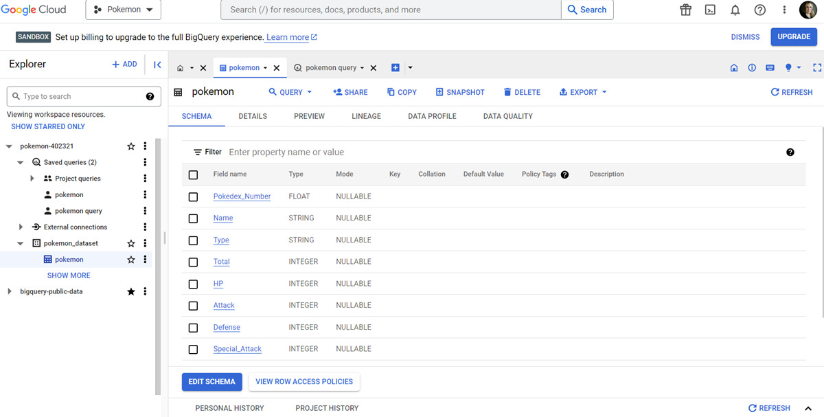The height and width of the screenshot is (417, 824).
Task: Collapse the Explorer panel with arrow icon
Action: 157,65
